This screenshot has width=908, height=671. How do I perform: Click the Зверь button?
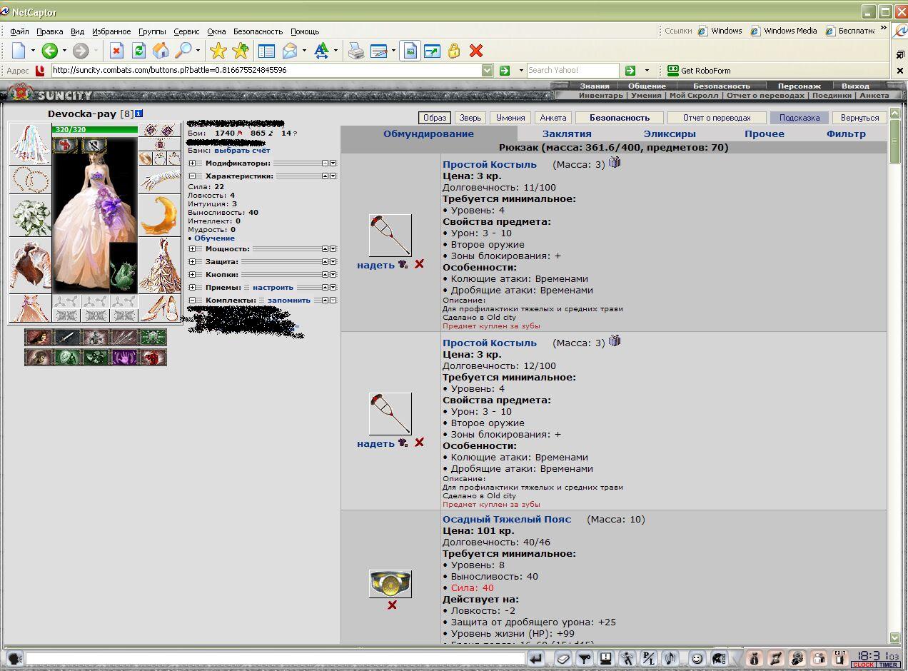coord(470,118)
